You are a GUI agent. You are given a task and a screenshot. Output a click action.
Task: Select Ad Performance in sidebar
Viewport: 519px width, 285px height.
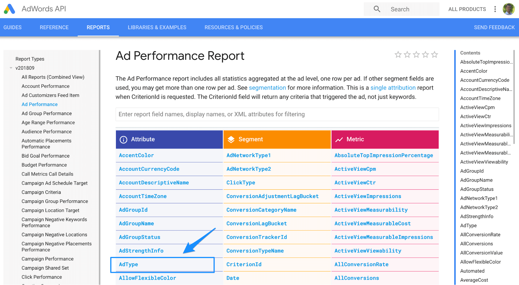click(x=39, y=104)
